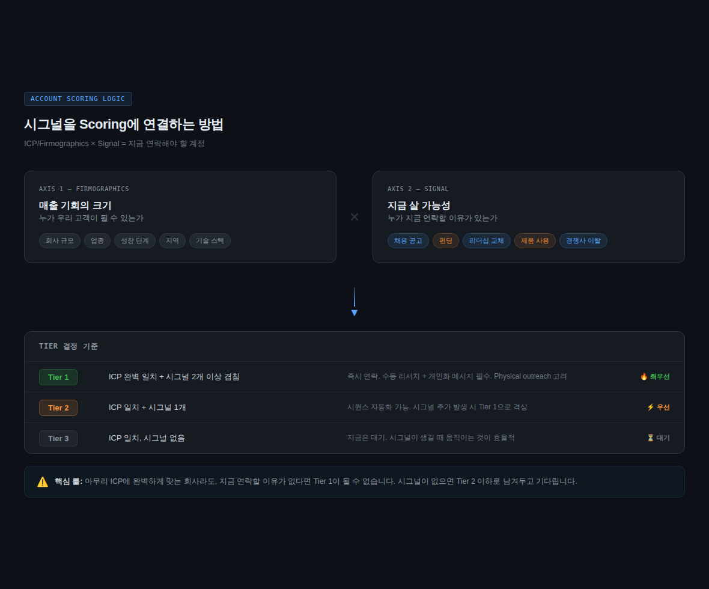The height and width of the screenshot is (589, 709).
Task: Select the gray Tier 3 badge
Action: tap(58, 438)
